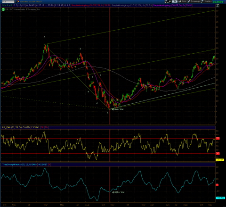Click the first chart tool icon left of D
This screenshot has width=226, height=207.
click(x=166, y=1)
